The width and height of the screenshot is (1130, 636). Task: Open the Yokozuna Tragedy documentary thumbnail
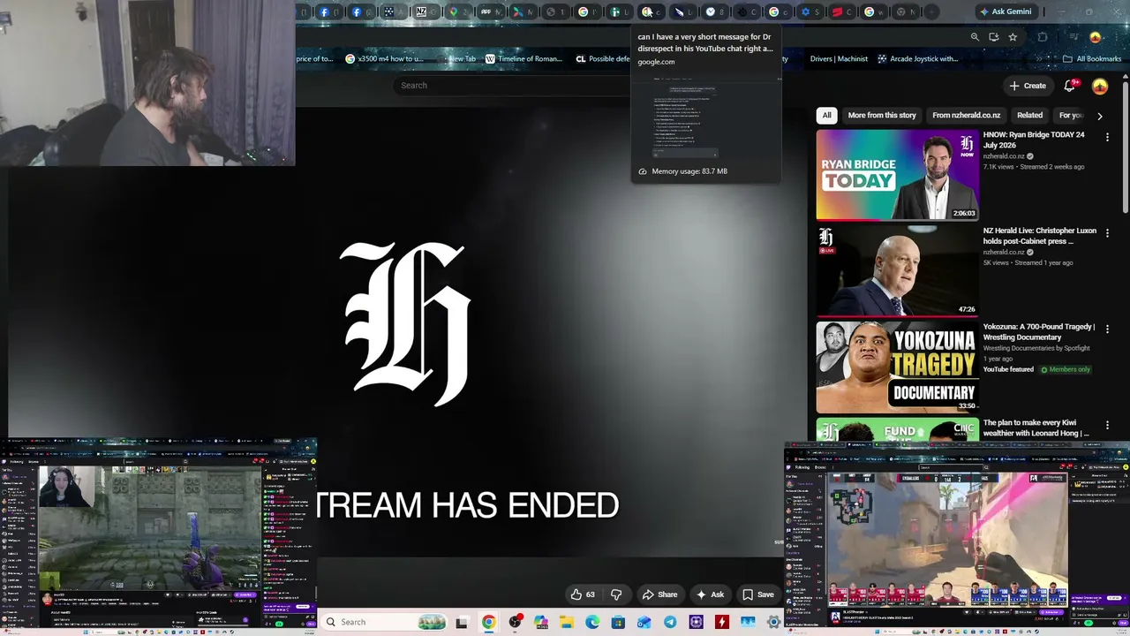[897, 367]
